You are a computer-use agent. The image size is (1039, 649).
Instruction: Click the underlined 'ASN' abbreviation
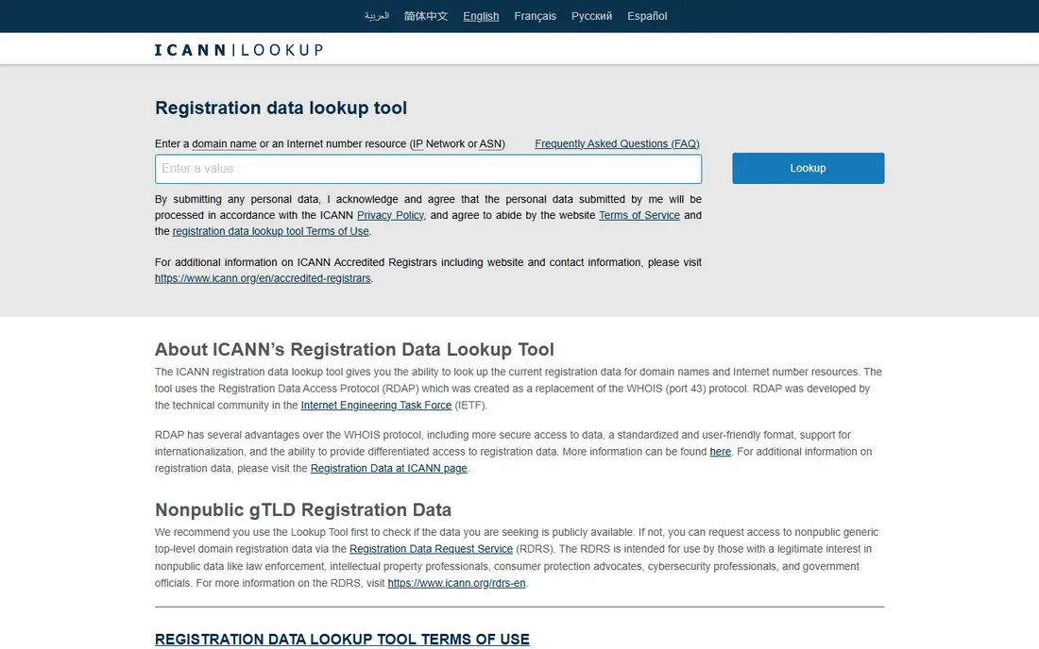pyautogui.click(x=490, y=143)
